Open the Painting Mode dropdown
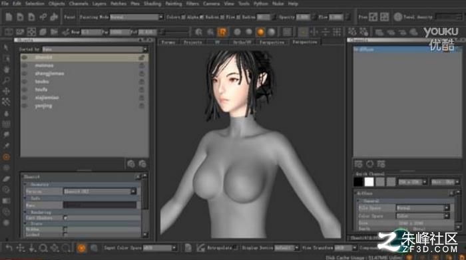The image size is (466, 260). coord(136,17)
